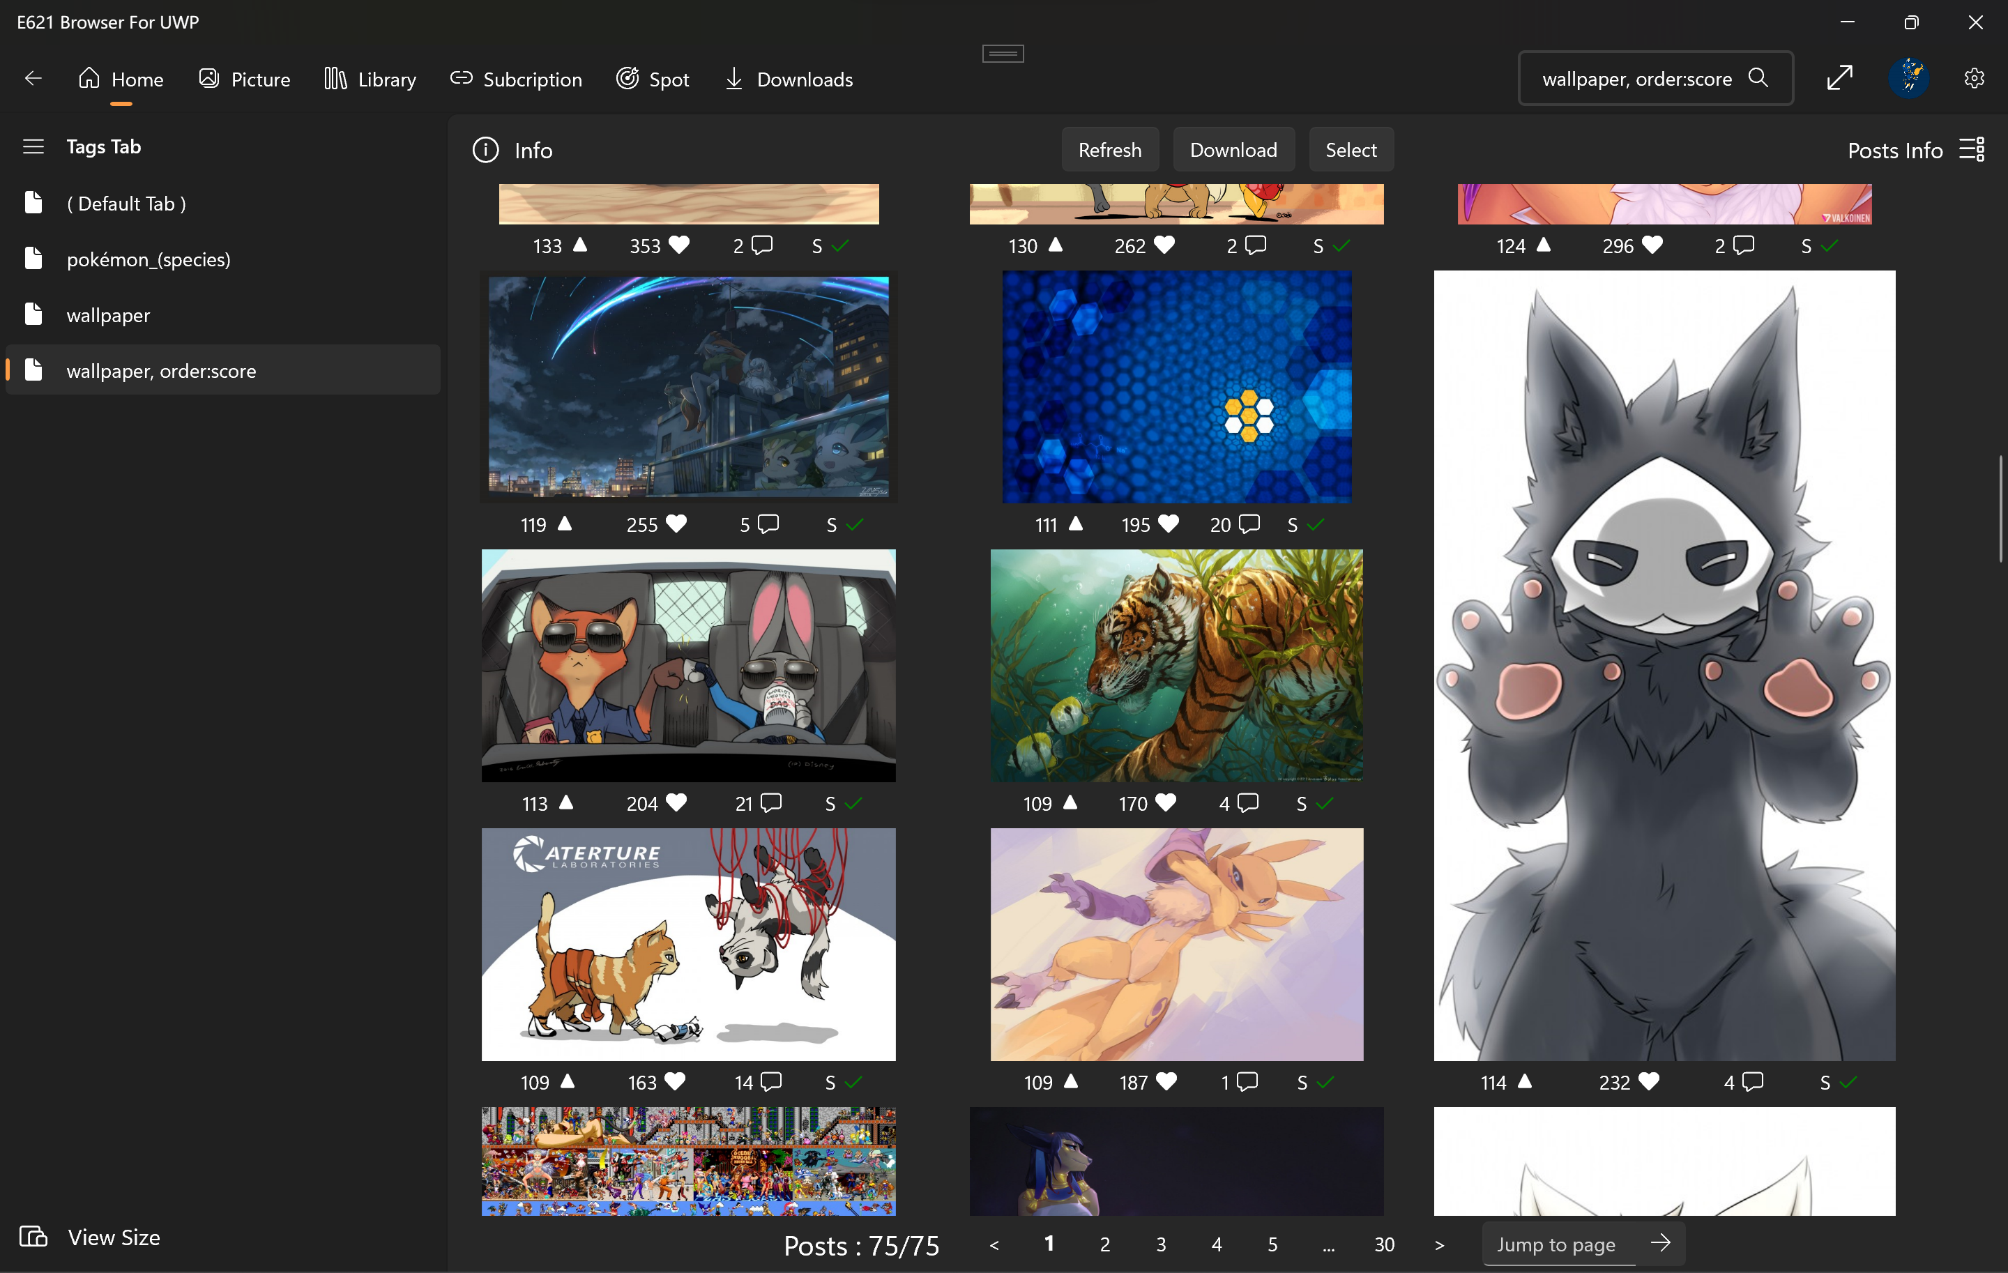
Task: Click the Jump to page arrow
Action: (x=1660, y=1243)
